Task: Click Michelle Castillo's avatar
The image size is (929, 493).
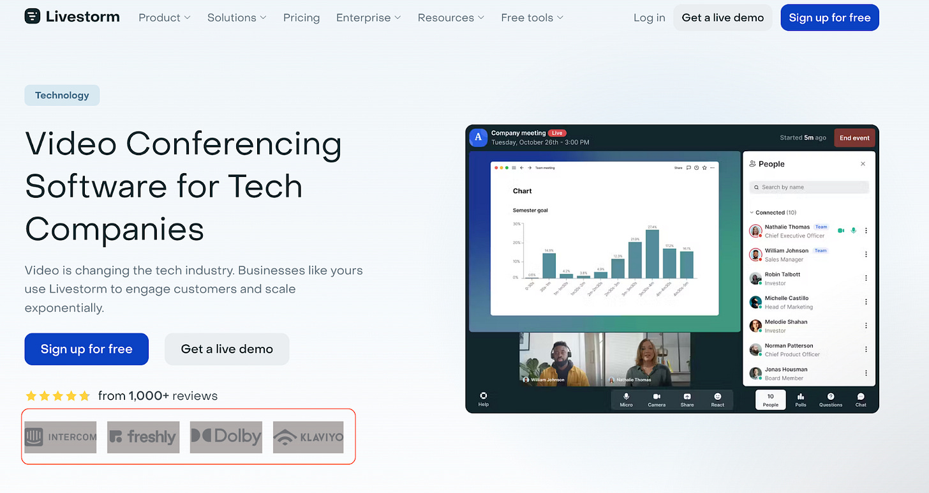Action: (x=755, y=302)
